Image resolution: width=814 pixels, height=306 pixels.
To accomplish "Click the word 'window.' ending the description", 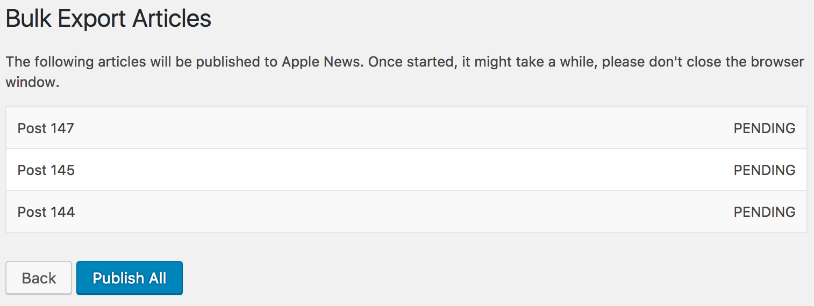I will 32,83.
